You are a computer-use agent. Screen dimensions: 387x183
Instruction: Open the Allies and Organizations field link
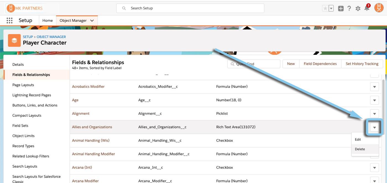pos(92,127)
